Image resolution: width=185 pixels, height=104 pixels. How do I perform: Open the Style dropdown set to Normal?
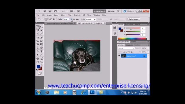click(x=90, y=19)
